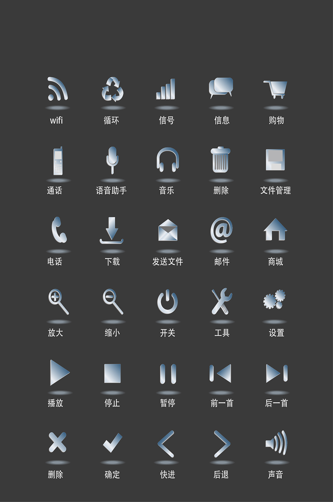The width and height of the screenshot is (333, 502).
Task: Click the telephone receiver 电话 icon
Action: 59,230
